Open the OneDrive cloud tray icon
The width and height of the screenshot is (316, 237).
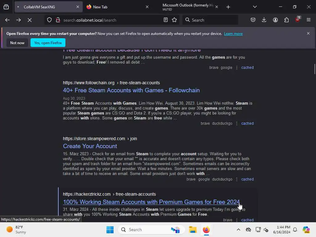(248, 230)
